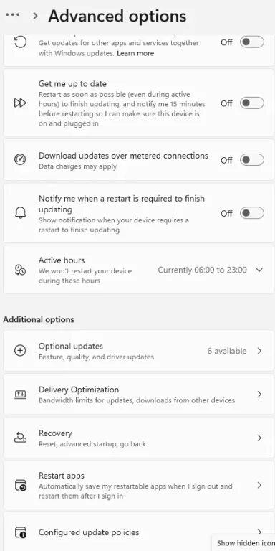Viewport: 275px width, 551px height.
Task: Click the breadcrumb ellipsis button
Action: coord(13,15)
